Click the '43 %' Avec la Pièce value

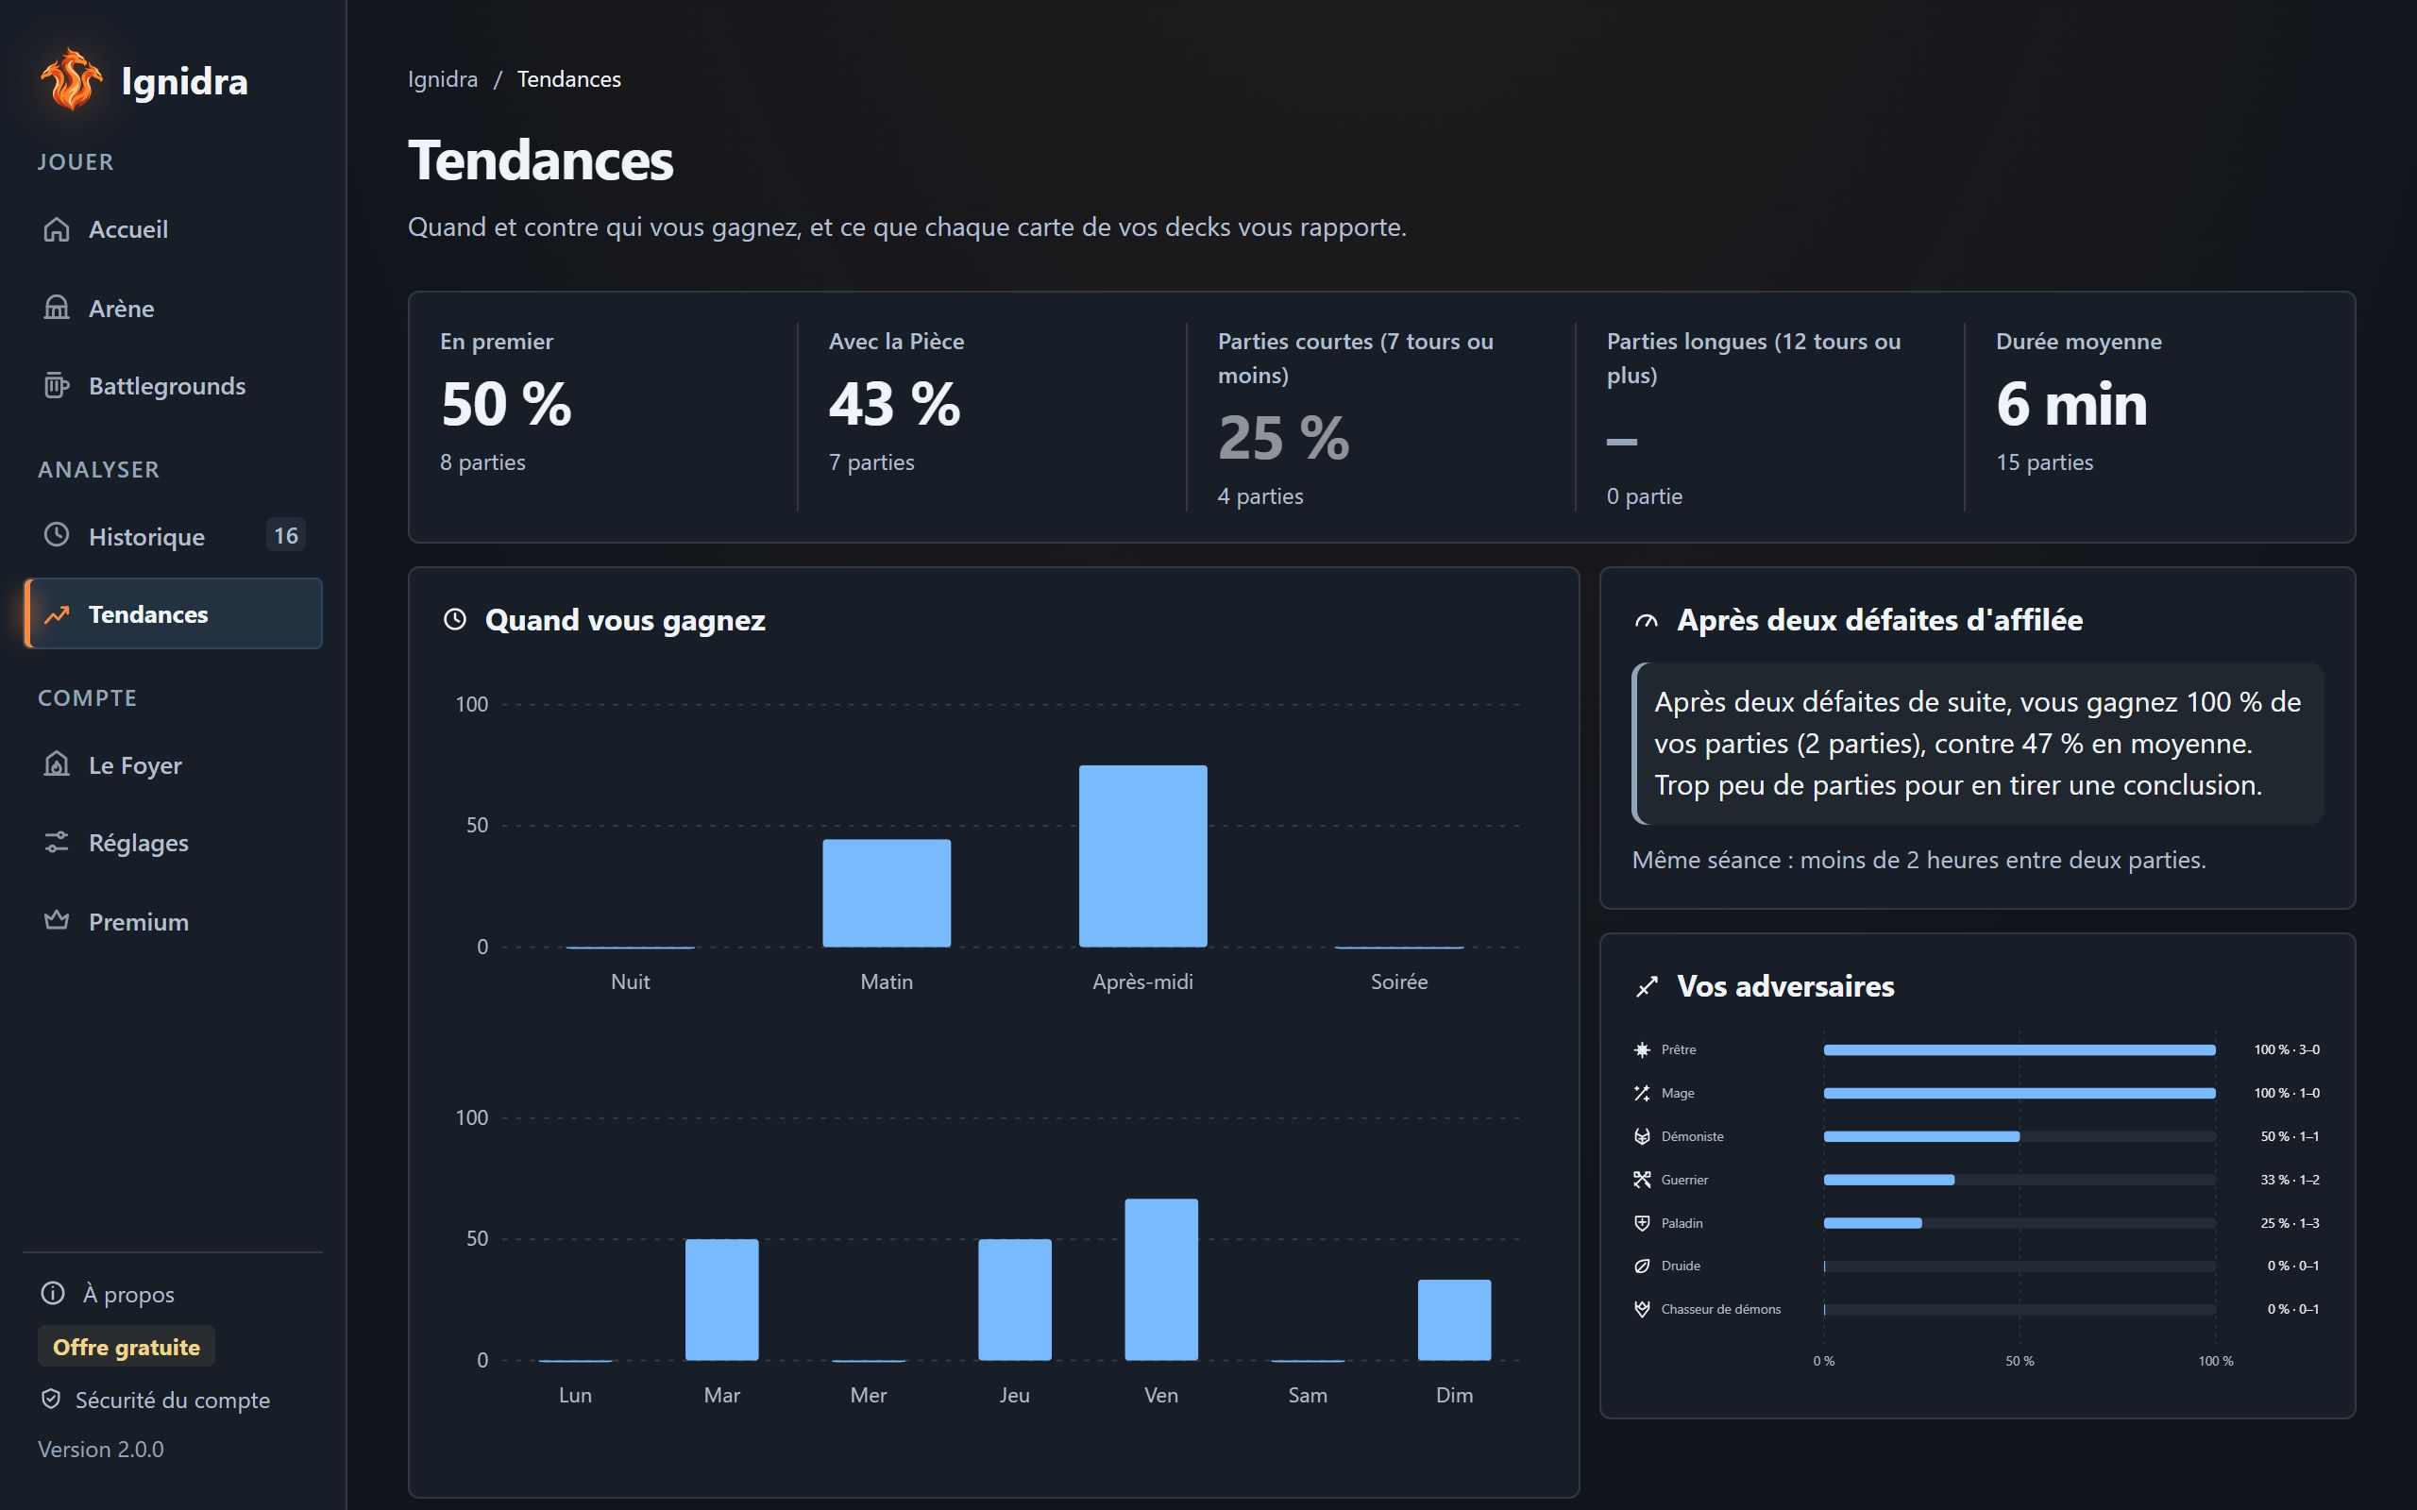pos(895,405)
